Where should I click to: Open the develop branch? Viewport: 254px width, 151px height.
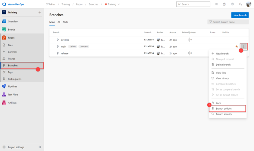[x=65, y=40]
